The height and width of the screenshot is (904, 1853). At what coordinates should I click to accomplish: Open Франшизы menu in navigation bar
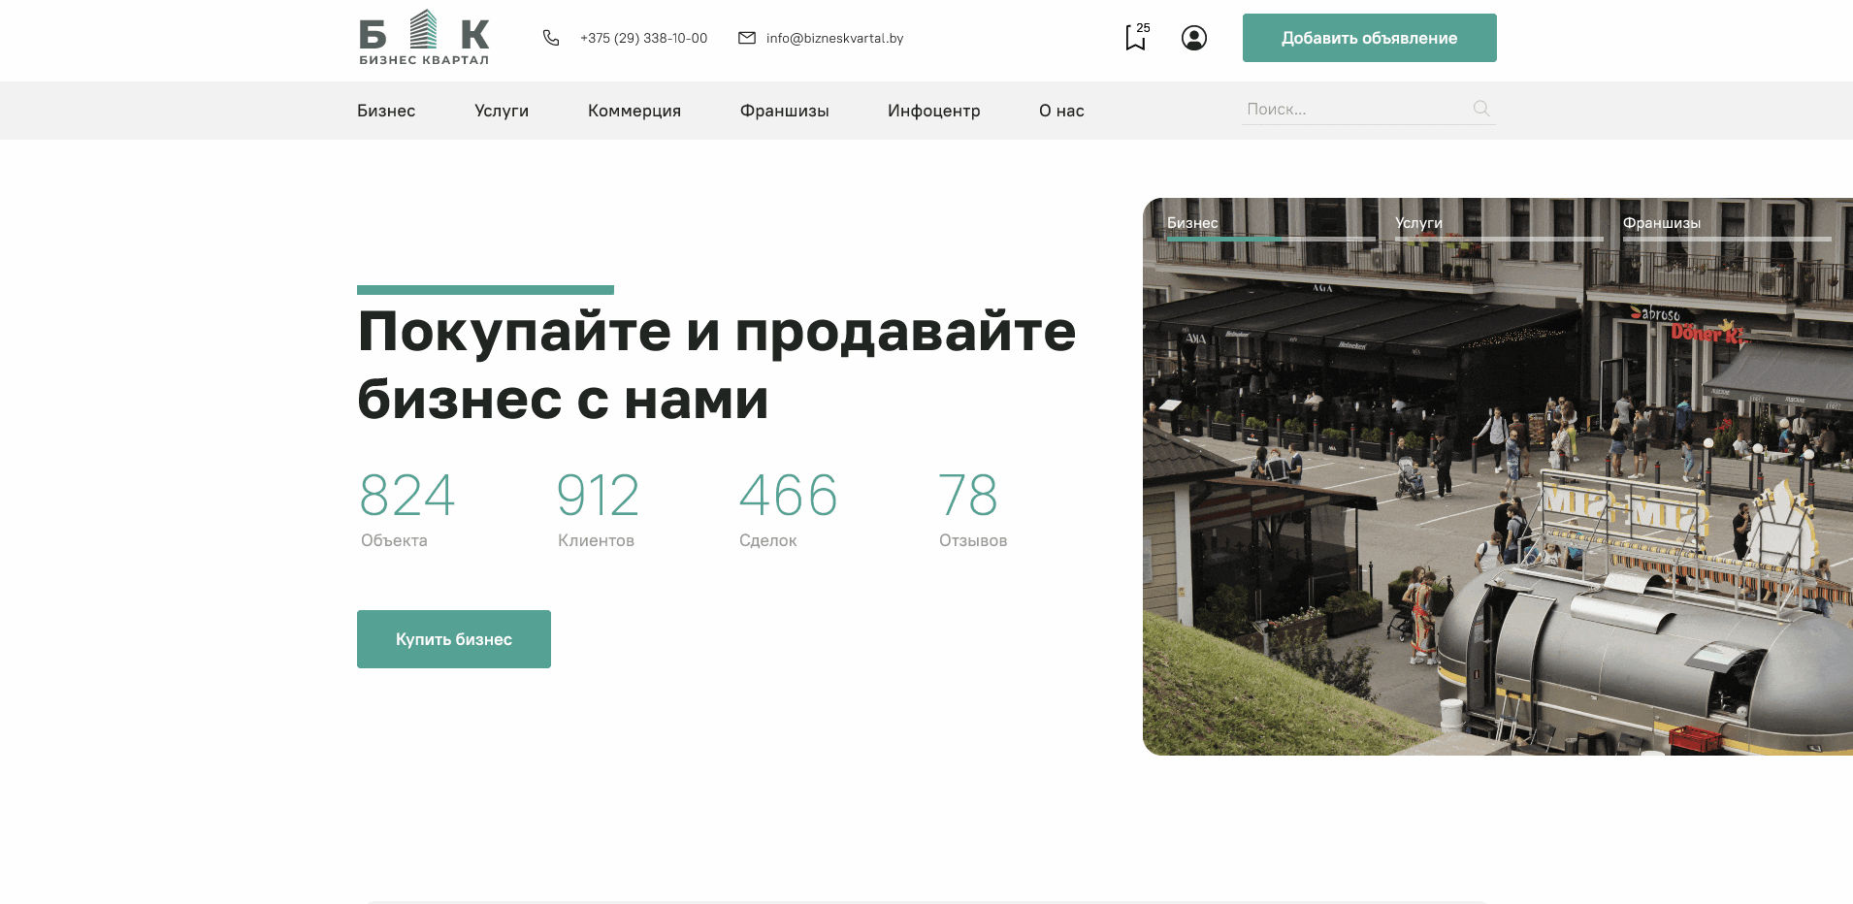[x=784, y=111]
